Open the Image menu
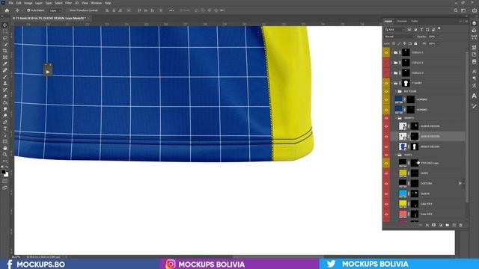This screenshot has width=479, height=269. tap(28, 3)
